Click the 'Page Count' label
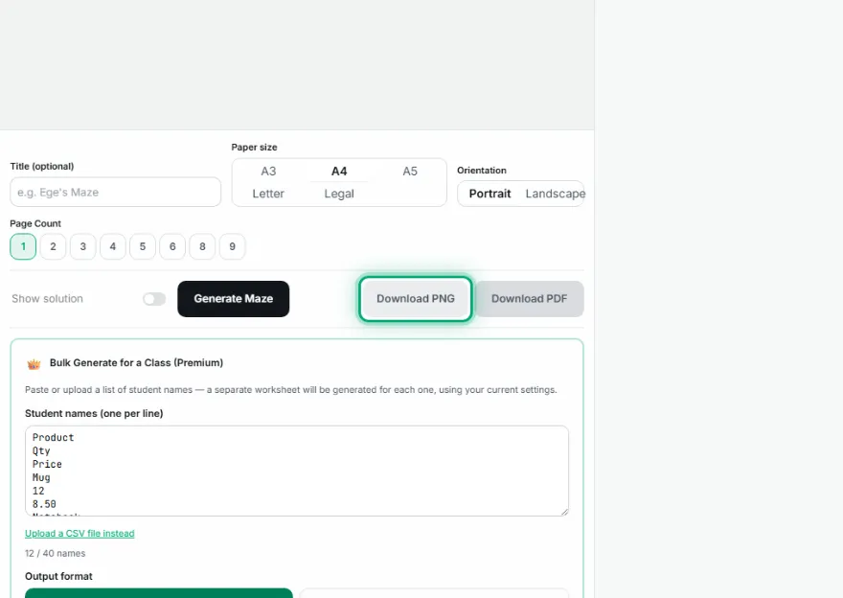Image resolution: width=843 pixels, height=598 pixels. 35,223
